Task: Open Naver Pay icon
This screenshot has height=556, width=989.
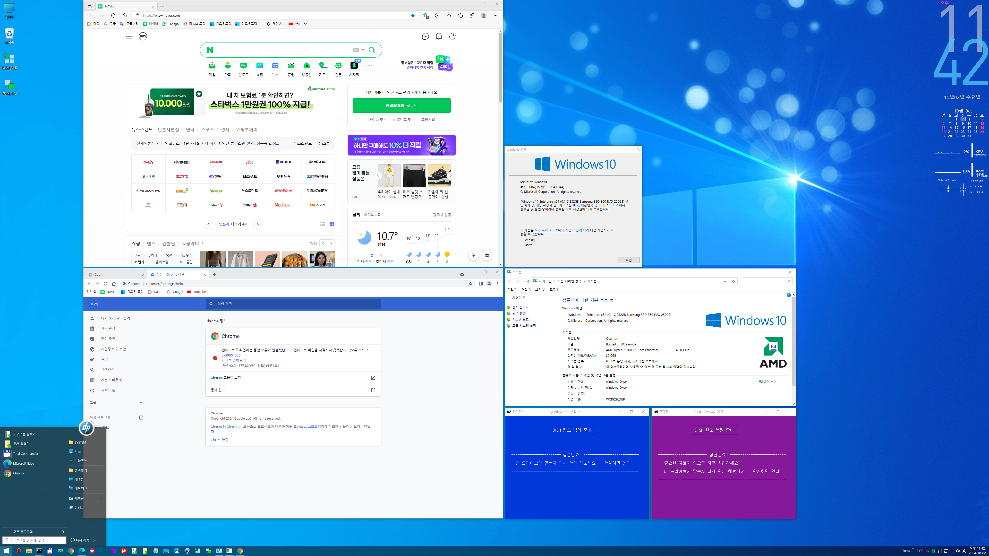Action: coord(143,36)
